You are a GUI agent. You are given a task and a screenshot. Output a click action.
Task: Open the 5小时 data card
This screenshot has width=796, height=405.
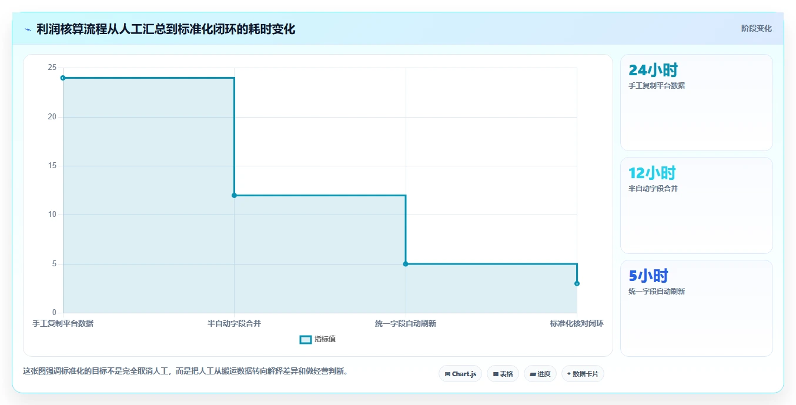tap(697, 308)
